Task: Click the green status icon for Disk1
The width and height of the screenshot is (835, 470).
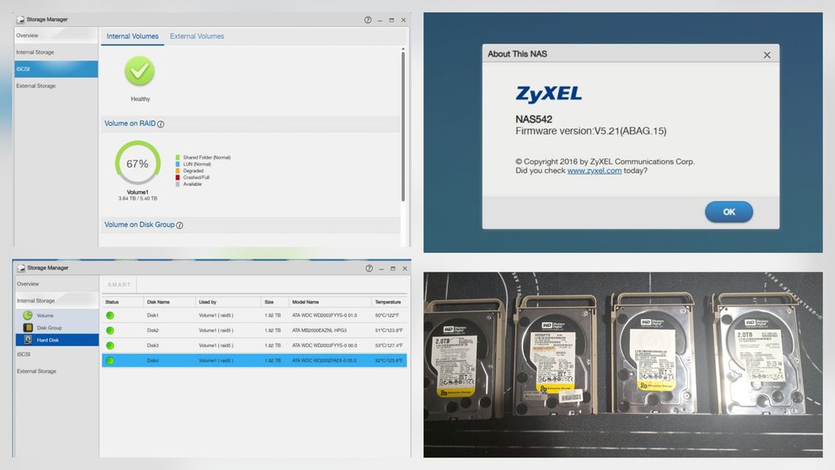Action: 110,315
